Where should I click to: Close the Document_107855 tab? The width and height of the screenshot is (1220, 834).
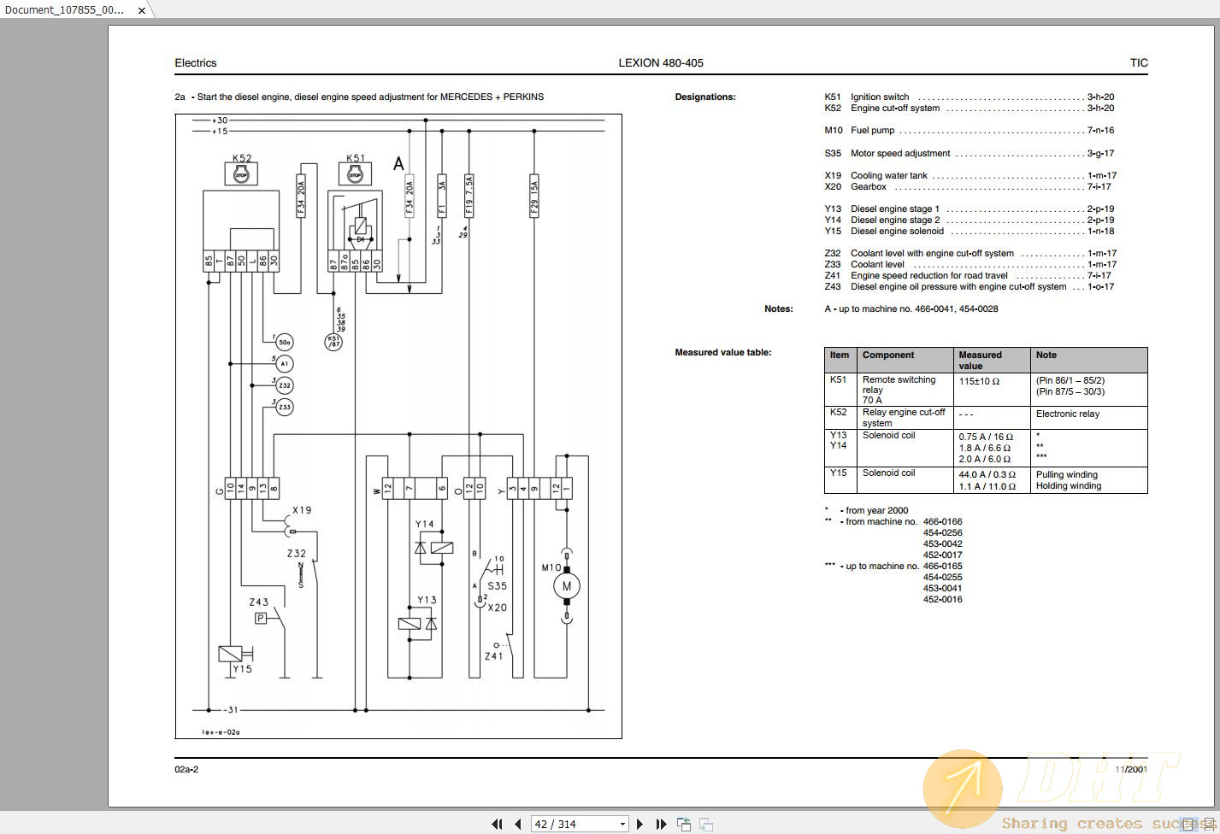click(x=142, y=11)
